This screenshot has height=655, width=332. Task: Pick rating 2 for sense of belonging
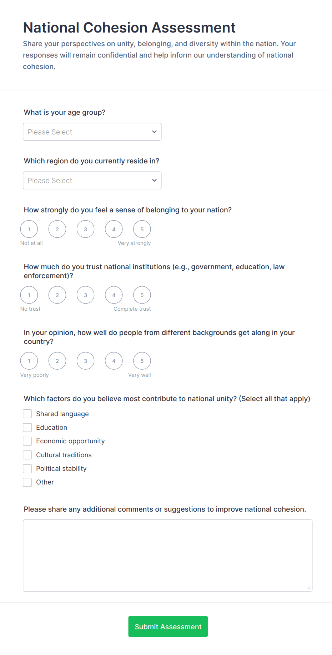[57, 229]
